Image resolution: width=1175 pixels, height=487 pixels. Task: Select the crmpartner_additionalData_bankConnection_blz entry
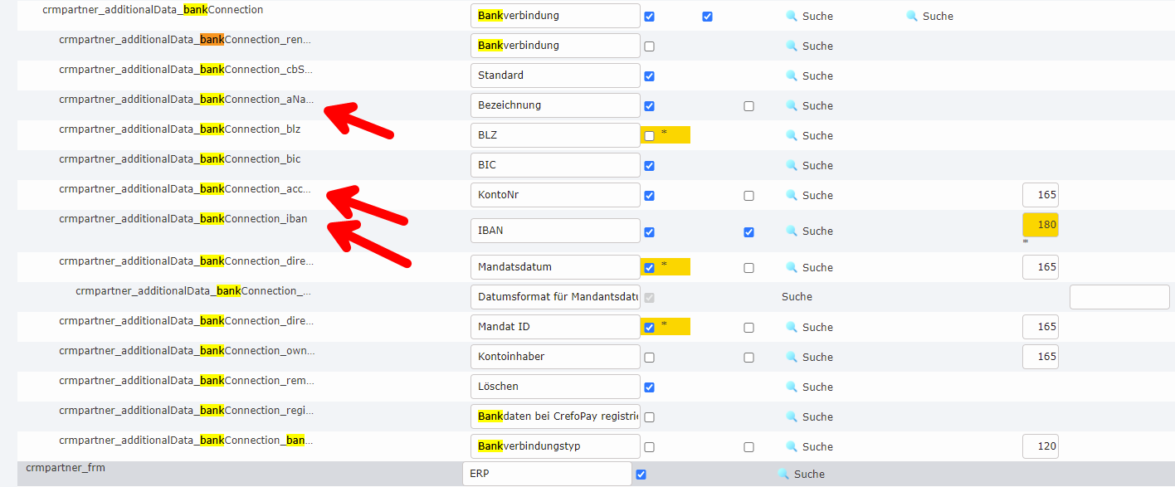(x=179, y=129)
